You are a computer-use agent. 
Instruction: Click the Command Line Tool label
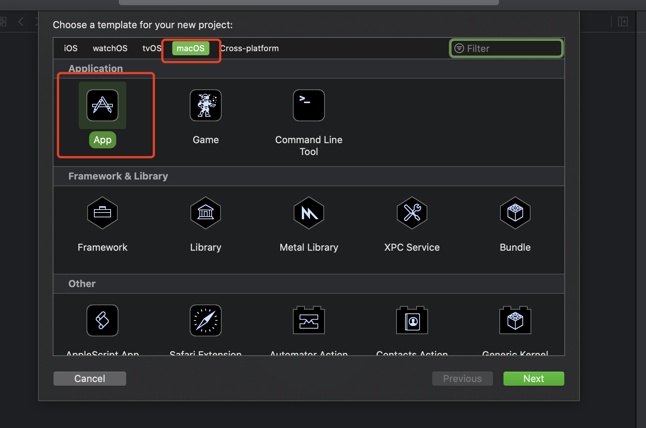pyautogui.click(x=309, y=146)
